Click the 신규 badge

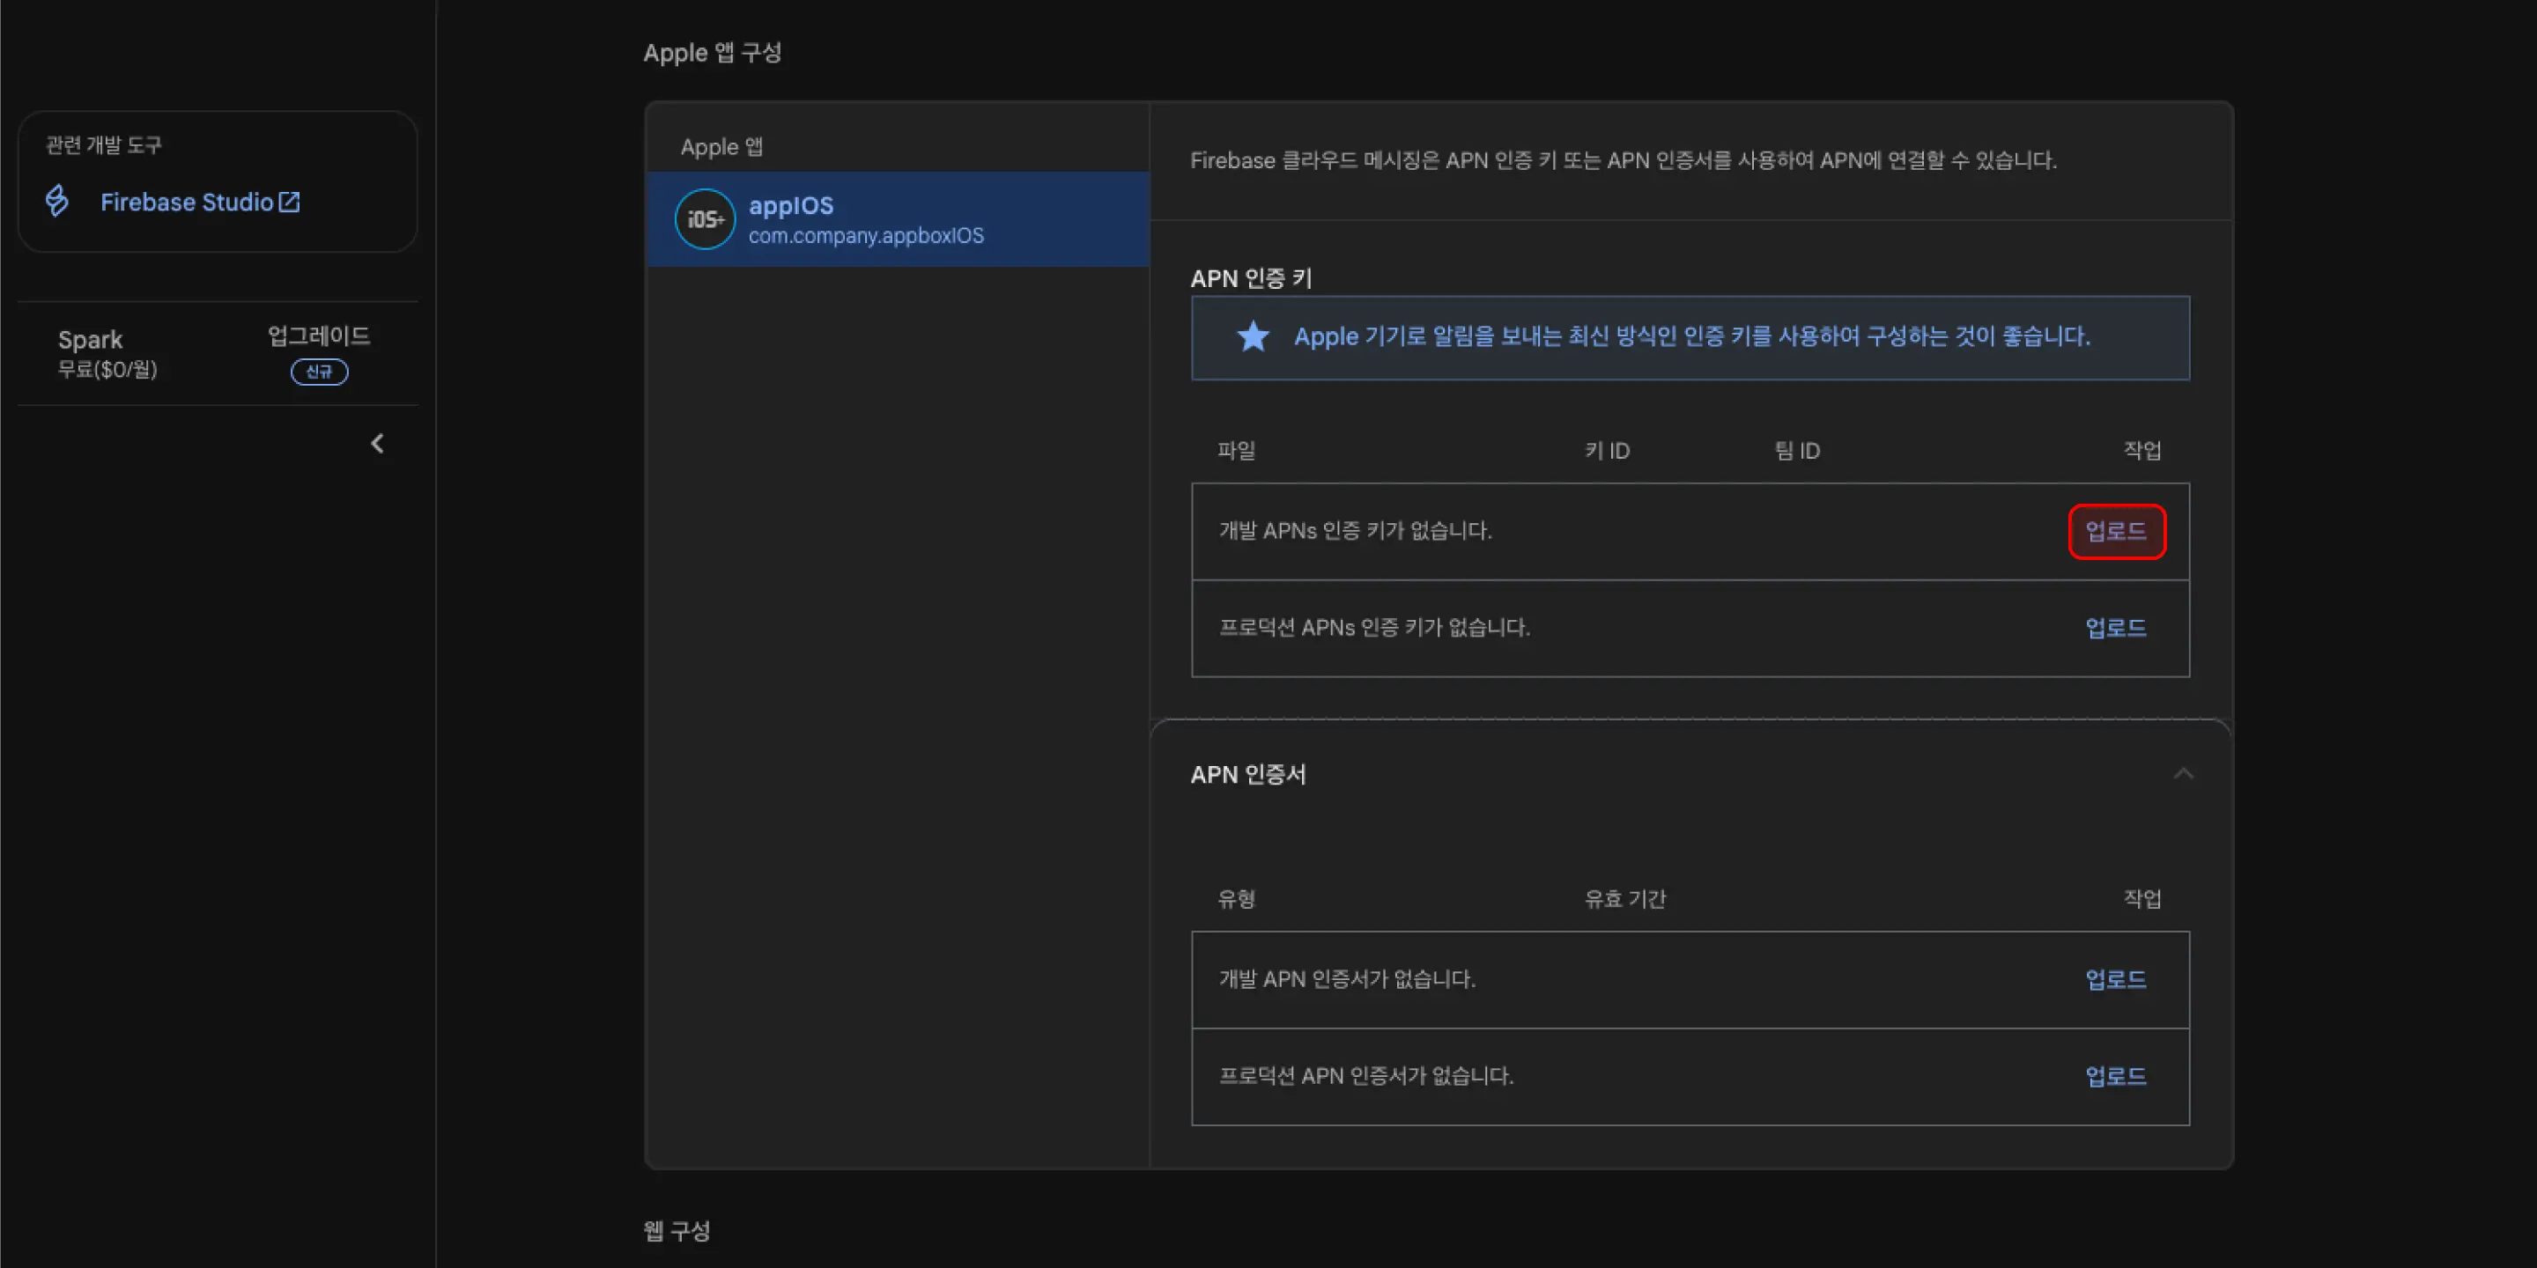[x=319, y=372]
